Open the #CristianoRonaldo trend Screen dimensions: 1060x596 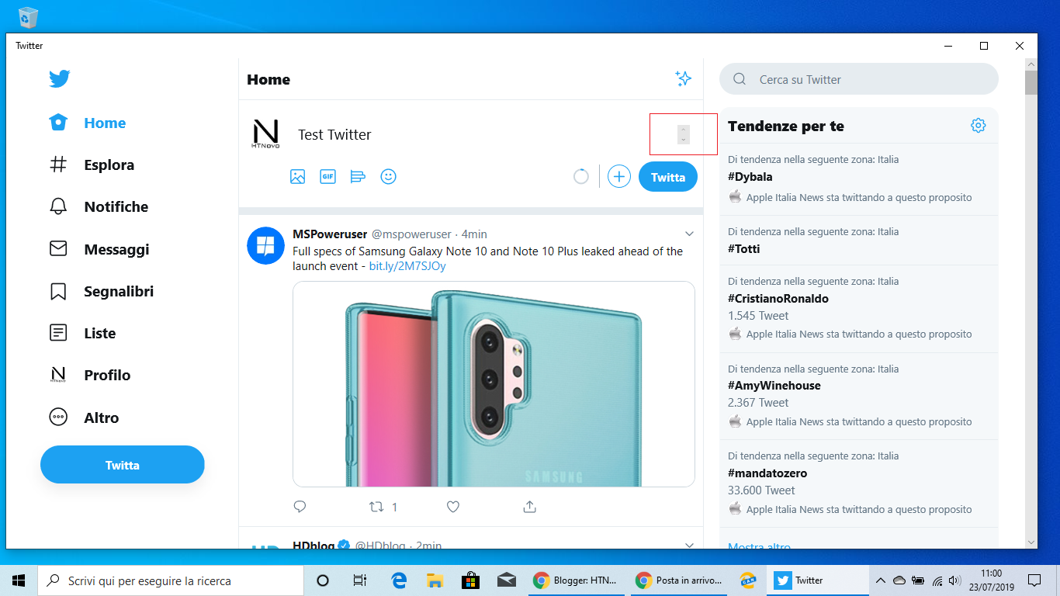click(778, 299)
